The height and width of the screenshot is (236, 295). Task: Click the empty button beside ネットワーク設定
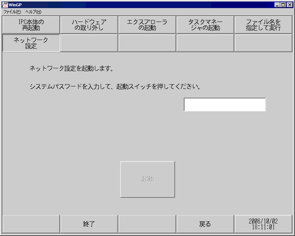pyautogui.click(x=89, y=43)
